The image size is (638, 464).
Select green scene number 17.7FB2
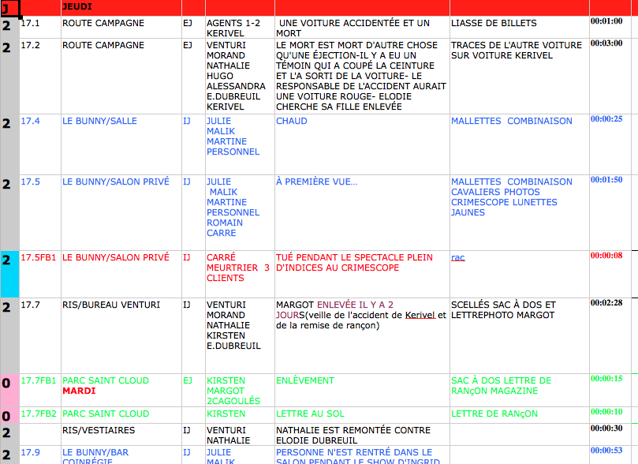tap(40, 415)
